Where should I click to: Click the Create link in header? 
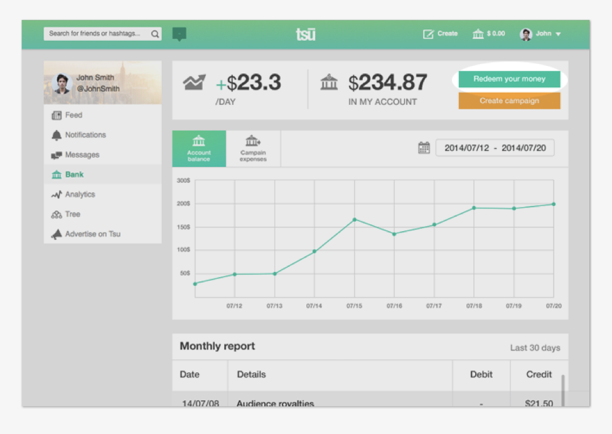448,33
